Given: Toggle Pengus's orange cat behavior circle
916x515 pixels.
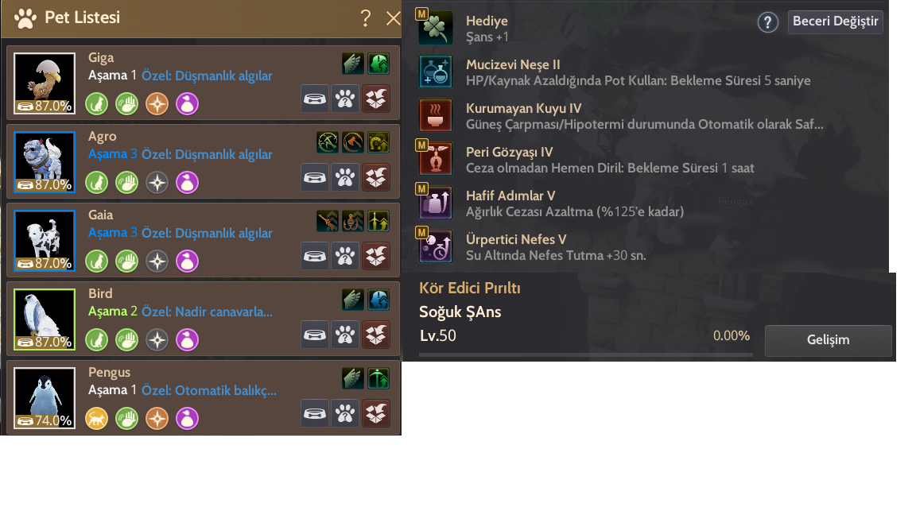Looking at the screenshot, I should tap(97, 419).
